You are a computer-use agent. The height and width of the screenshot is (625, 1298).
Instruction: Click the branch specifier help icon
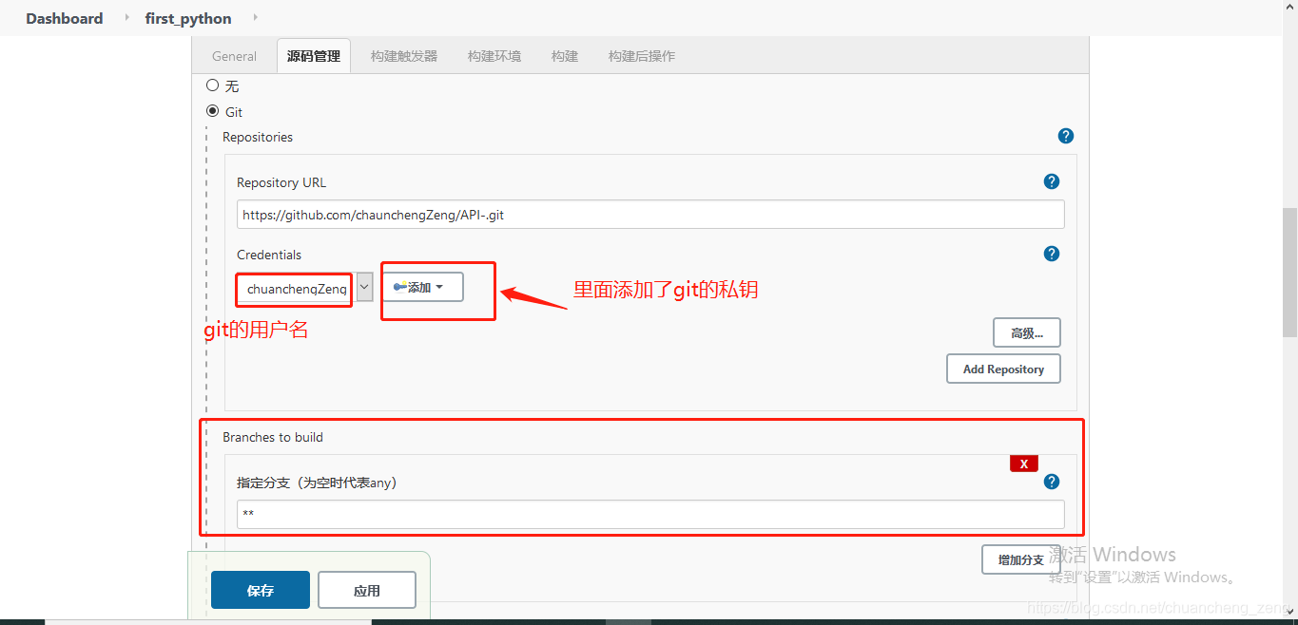pyautogui.click(x=1051, y=482)
